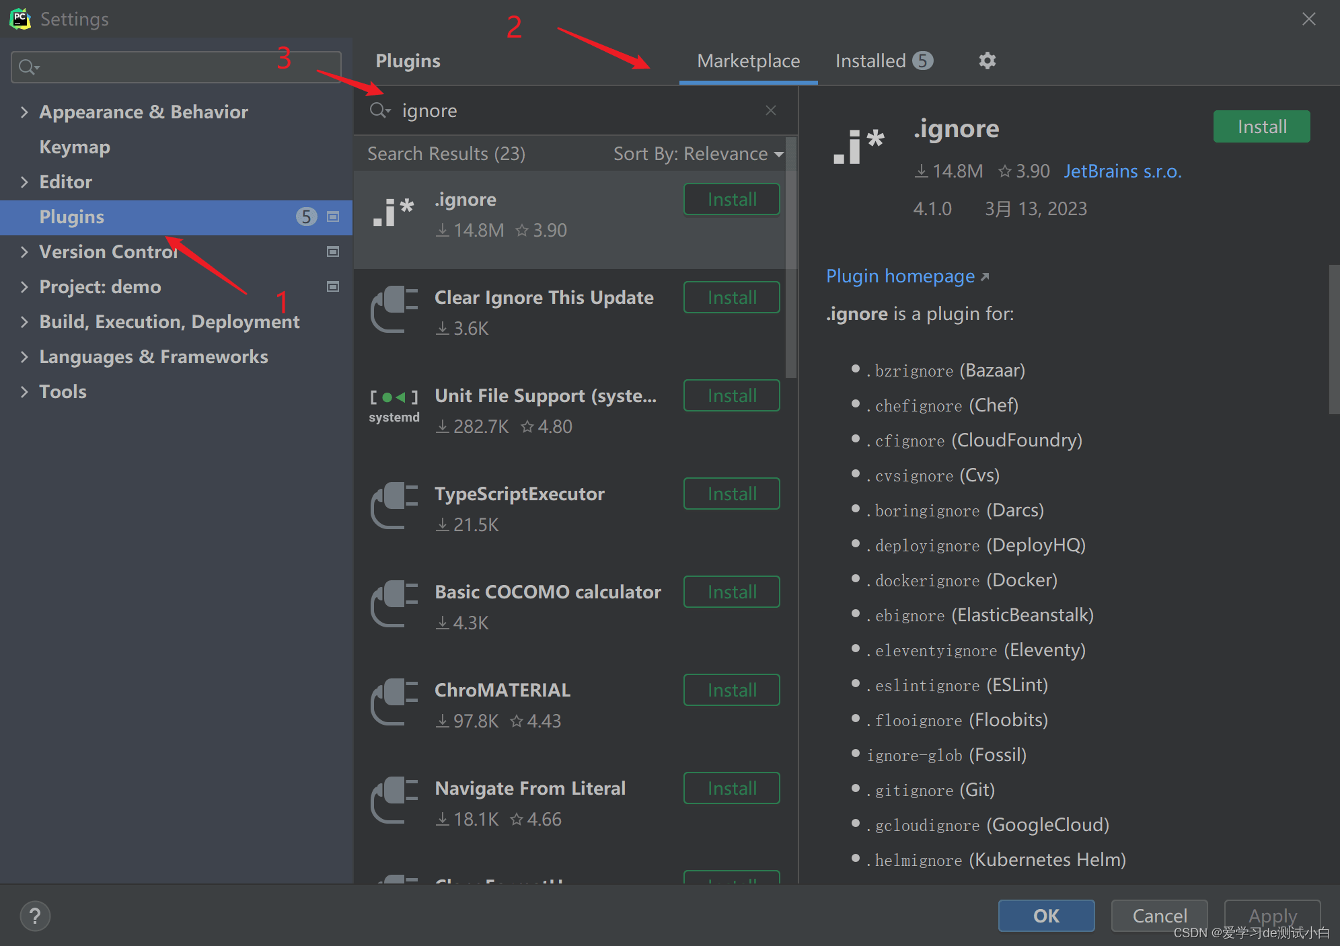The image size is (1340, 946).
Task: Confirm settings with OK button
Action: 1046,916
